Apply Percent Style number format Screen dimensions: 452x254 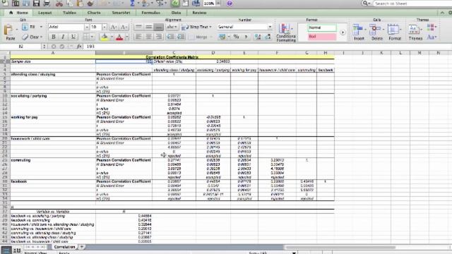coord(236,37)
